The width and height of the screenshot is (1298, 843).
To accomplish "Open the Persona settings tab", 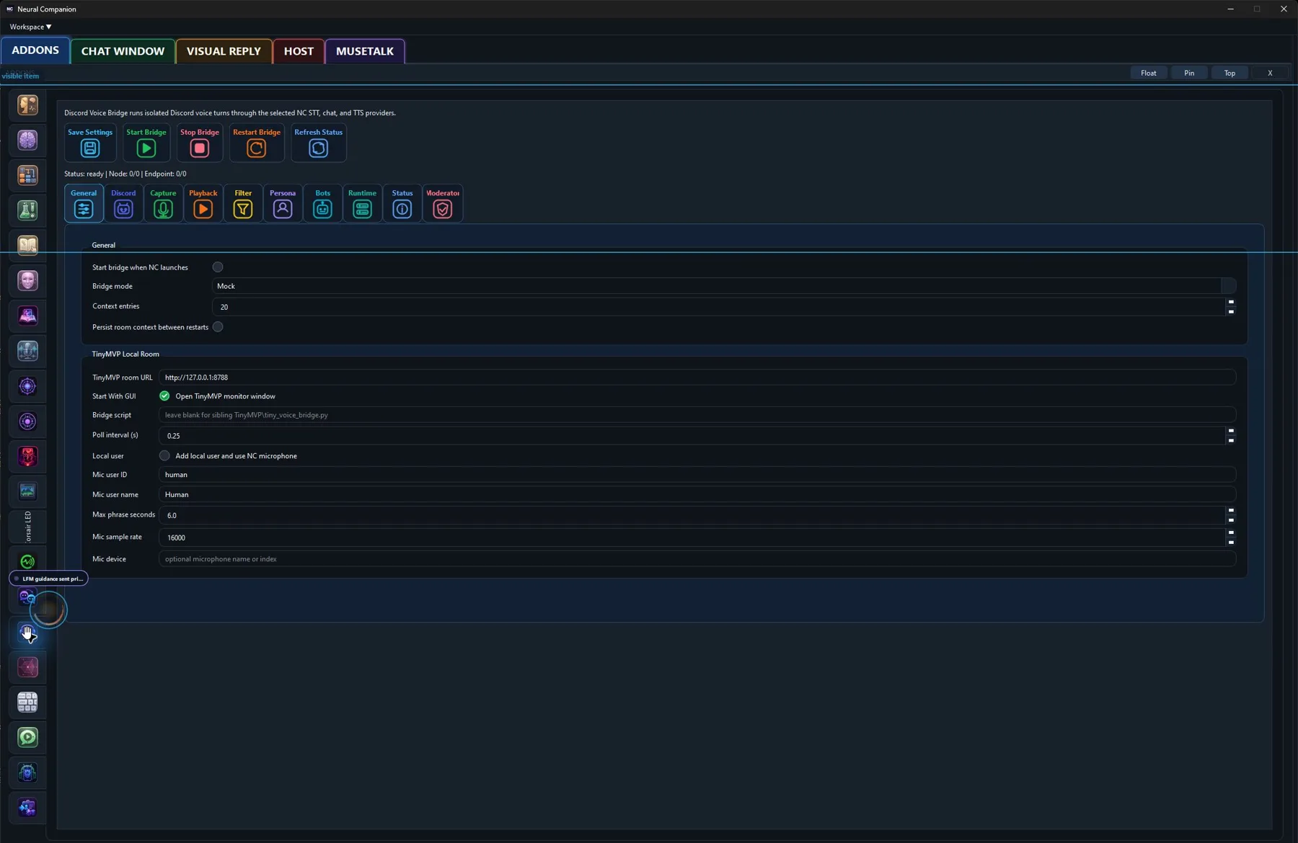I will [283, 204].
